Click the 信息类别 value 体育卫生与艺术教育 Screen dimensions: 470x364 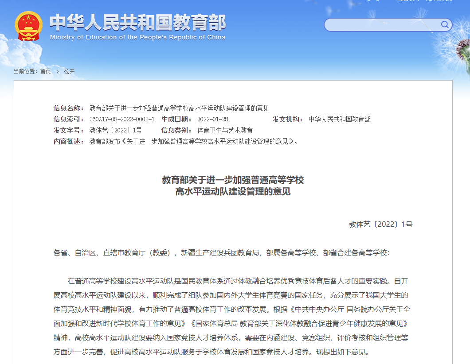coord(226,130)
